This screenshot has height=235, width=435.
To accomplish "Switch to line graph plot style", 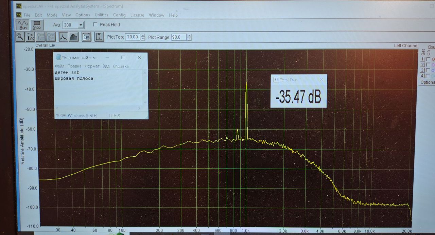I will click(64, 37).
